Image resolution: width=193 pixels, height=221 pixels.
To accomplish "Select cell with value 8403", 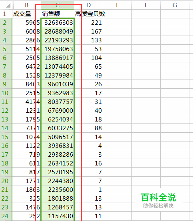I will click(27, 84).
